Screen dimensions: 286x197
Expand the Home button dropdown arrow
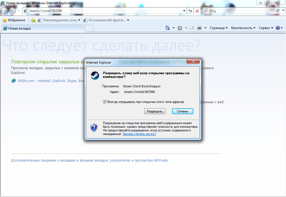(x=173, y=28)
